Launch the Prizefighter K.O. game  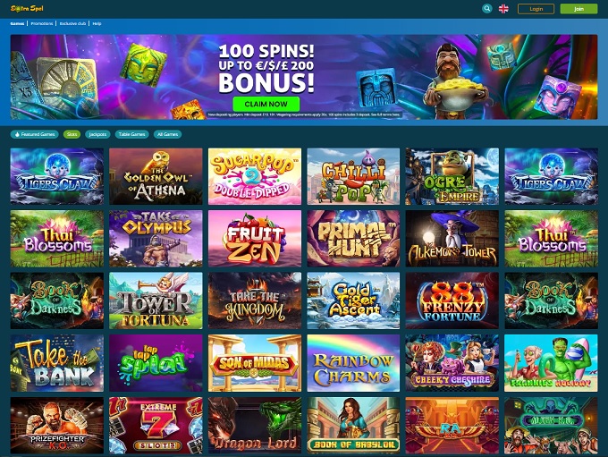tap(57, 425)
